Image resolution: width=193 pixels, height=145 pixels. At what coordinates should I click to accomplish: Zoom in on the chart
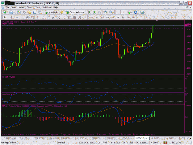click(106, 12)
